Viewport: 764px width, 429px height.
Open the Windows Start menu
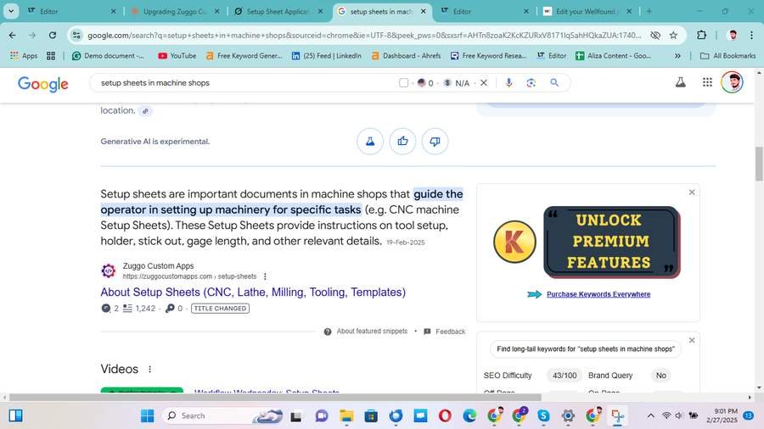(147, 416)
